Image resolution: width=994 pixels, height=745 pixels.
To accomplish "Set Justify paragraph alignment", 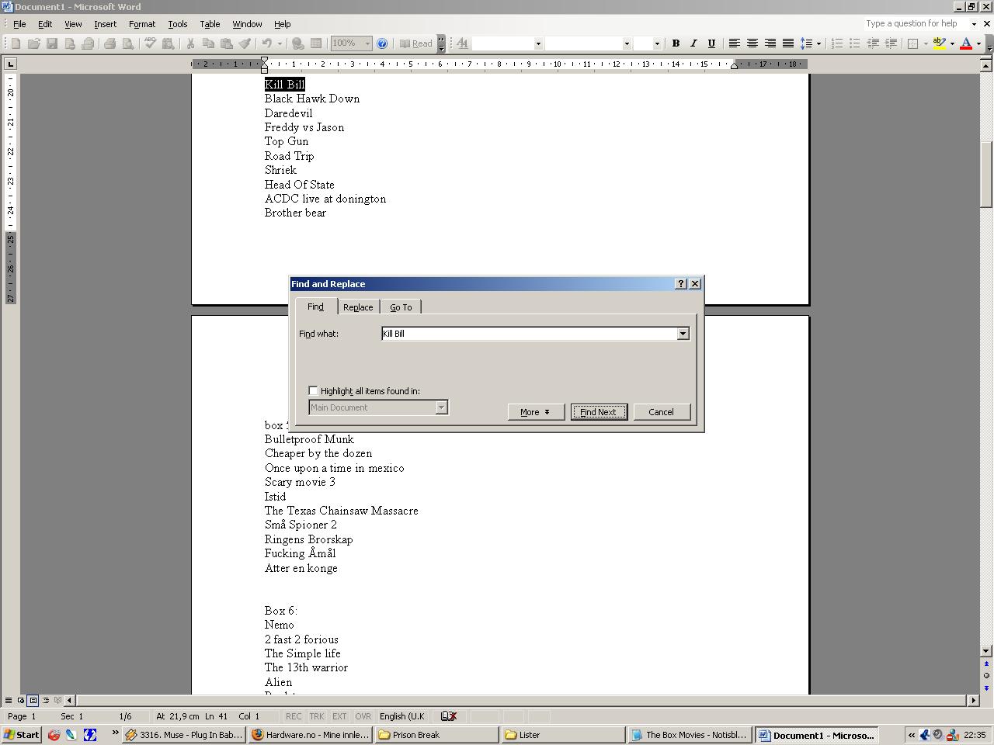I will click(787, 43).
